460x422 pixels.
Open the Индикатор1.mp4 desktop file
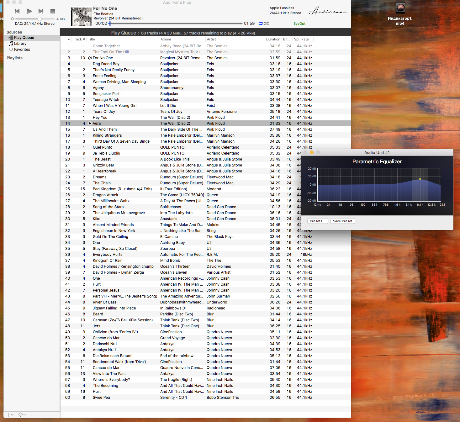tap(400, 14)
